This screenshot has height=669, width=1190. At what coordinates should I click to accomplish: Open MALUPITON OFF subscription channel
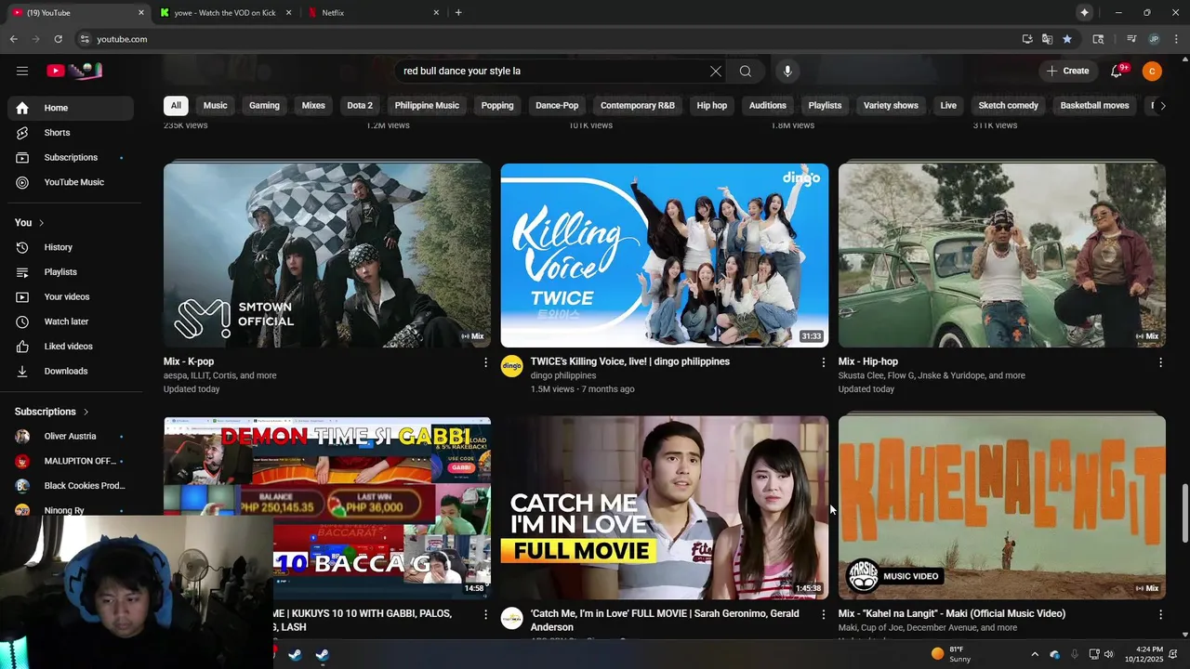point(71,461)
